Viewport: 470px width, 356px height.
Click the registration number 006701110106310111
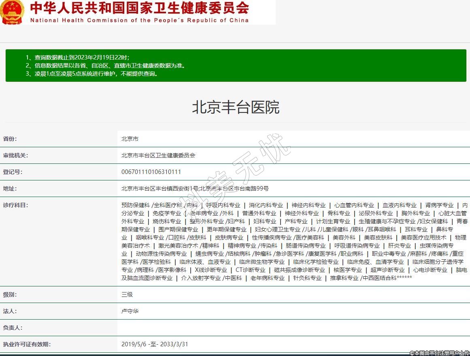coord(151,172)
